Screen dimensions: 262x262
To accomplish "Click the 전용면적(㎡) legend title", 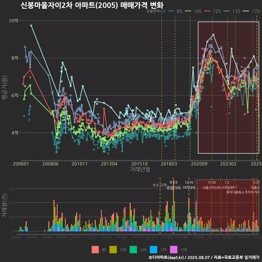I will tap(156, 11).
